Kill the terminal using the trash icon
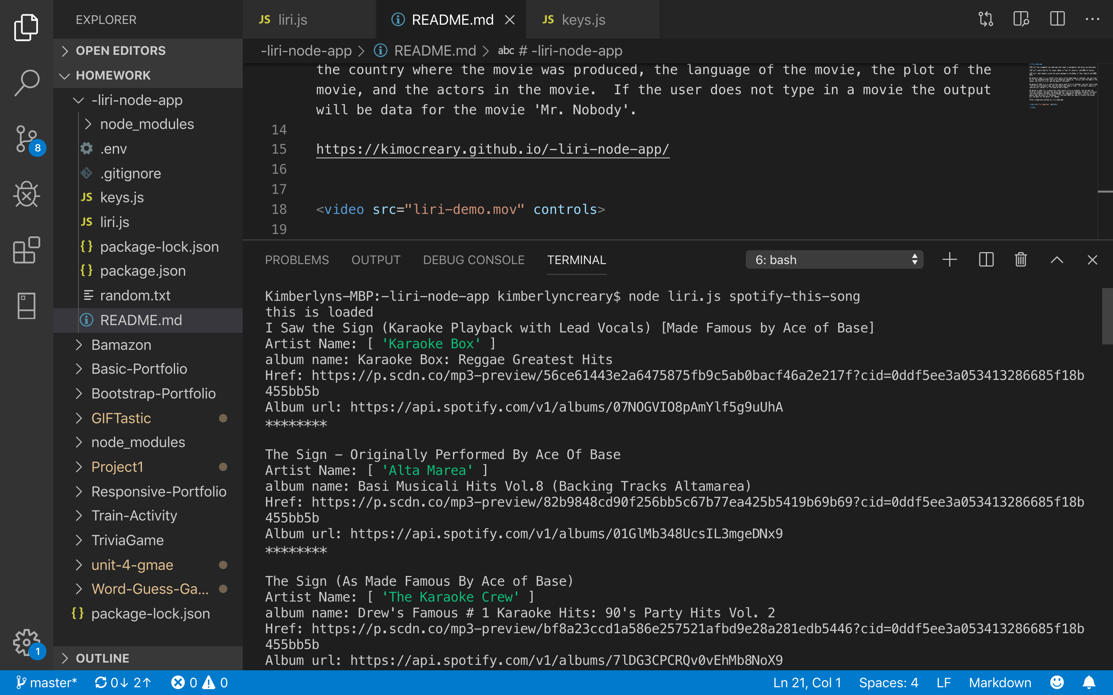The width and height of the screenshot is (1113, 695). pos(1020,260)
